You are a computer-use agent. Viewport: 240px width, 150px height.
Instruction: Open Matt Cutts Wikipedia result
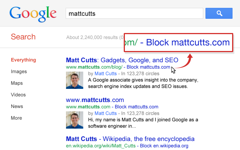130,139
